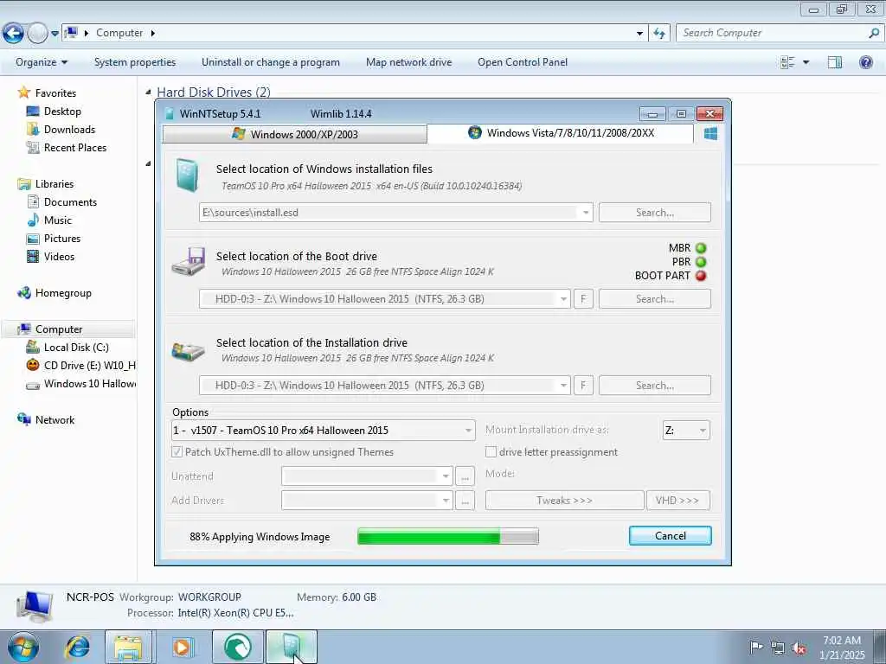Expand the install.esd path dropdown
Viewport: 886px width, 664px height.
click(586, 213)
